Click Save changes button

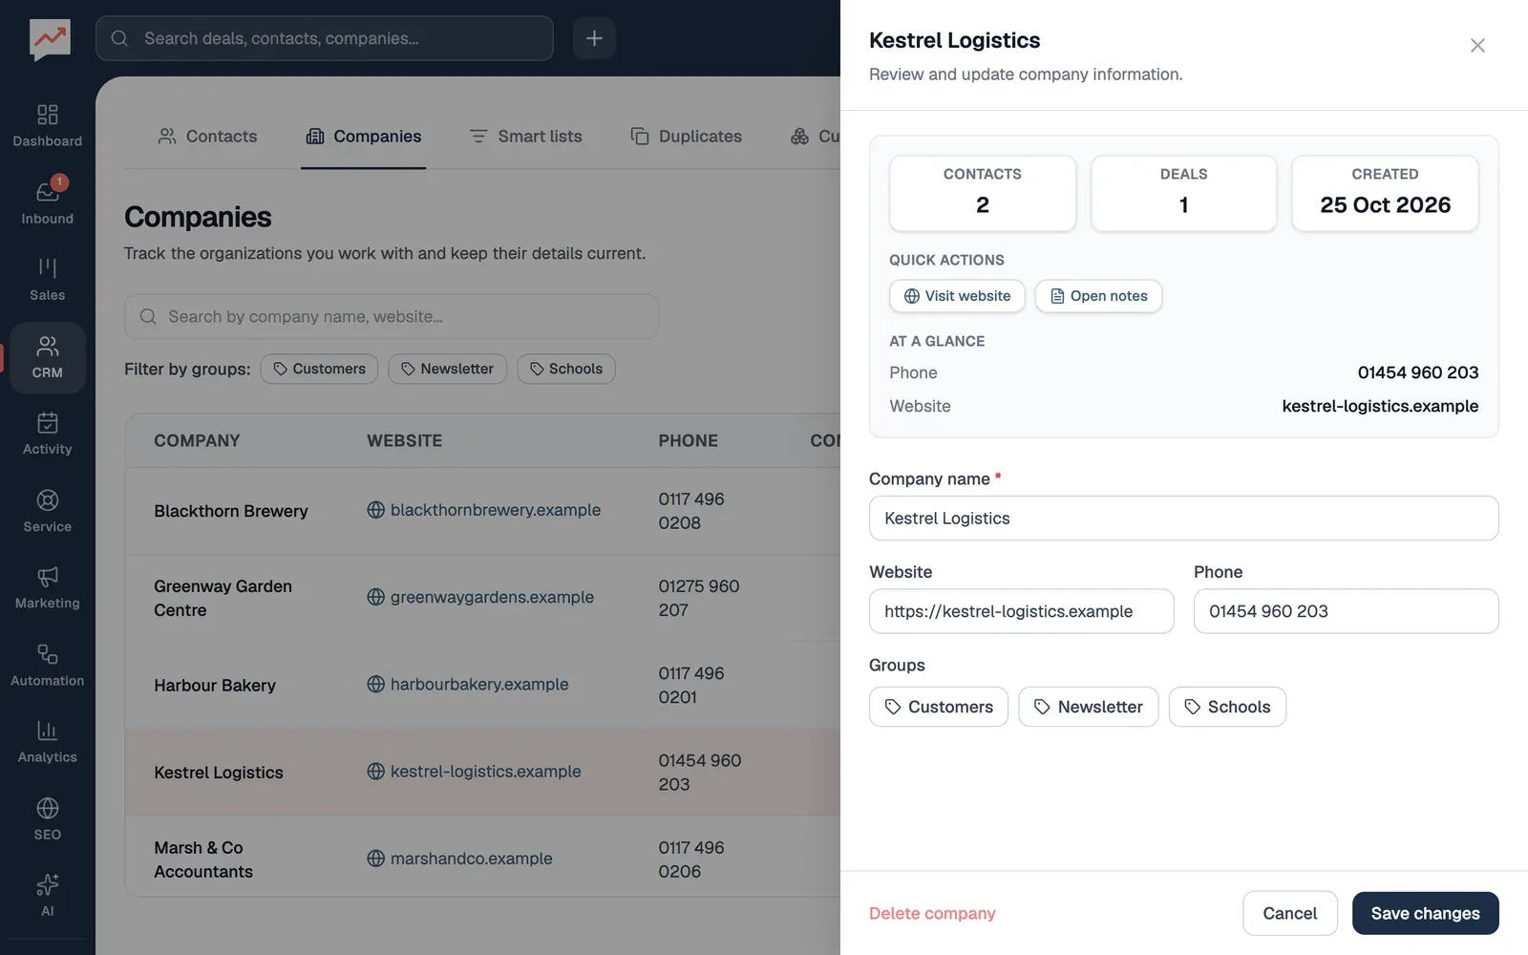(x=1425, y=913)
